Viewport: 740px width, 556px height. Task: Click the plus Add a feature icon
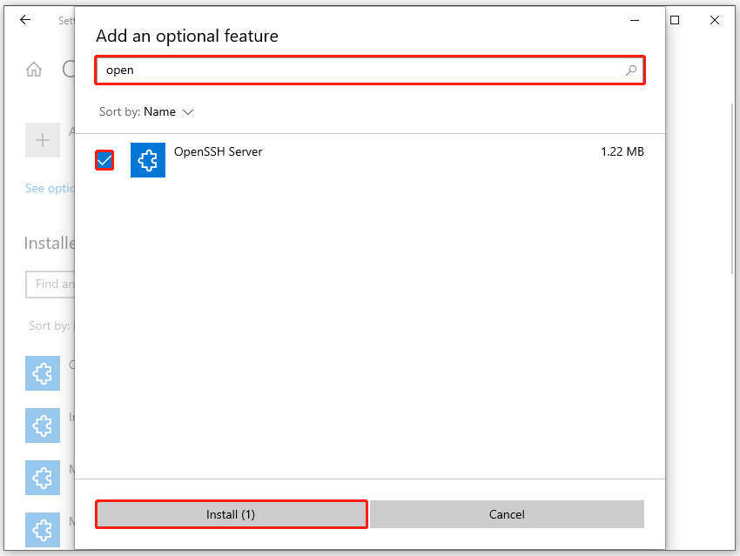43,140
